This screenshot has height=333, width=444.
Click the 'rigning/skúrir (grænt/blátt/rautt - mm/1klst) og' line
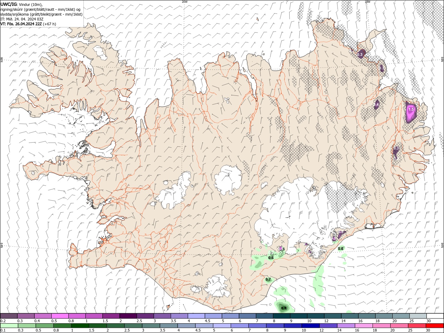pyautogui.click(x=41, y=9)
